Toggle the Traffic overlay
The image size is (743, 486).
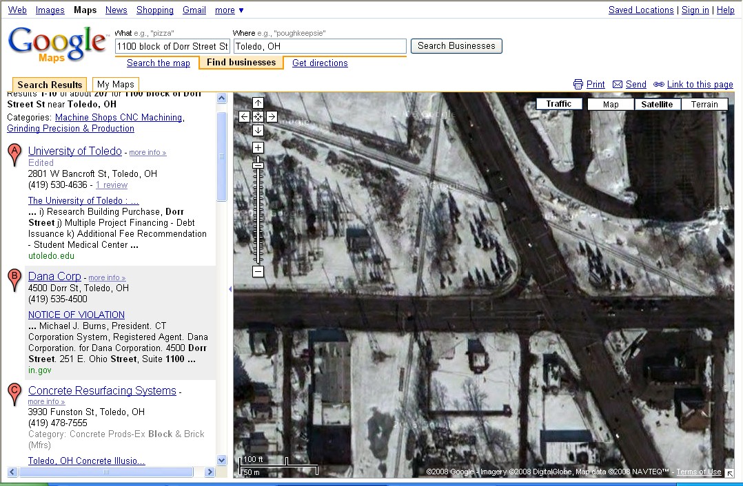(559, 104)
